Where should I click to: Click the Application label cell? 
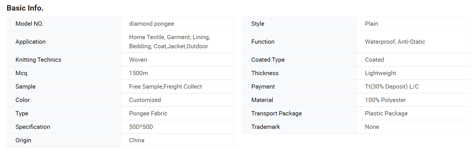click(x=64, y=42)
